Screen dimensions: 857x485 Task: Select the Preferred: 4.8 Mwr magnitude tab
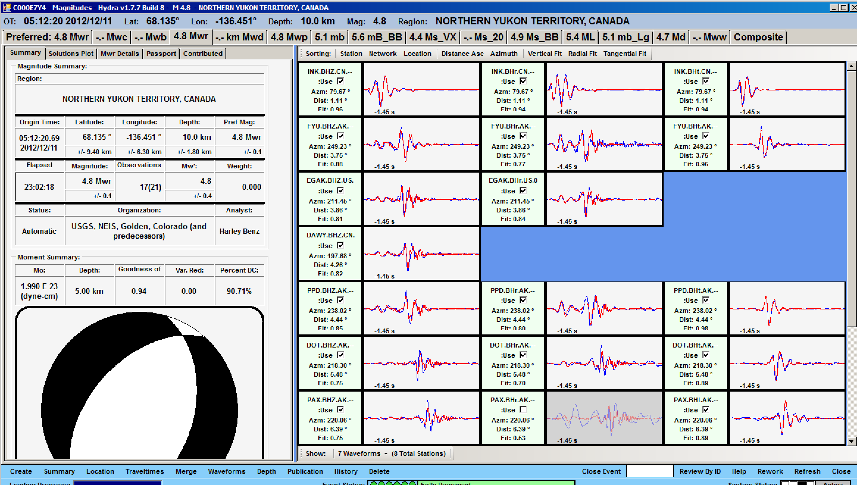coord(47,37)
